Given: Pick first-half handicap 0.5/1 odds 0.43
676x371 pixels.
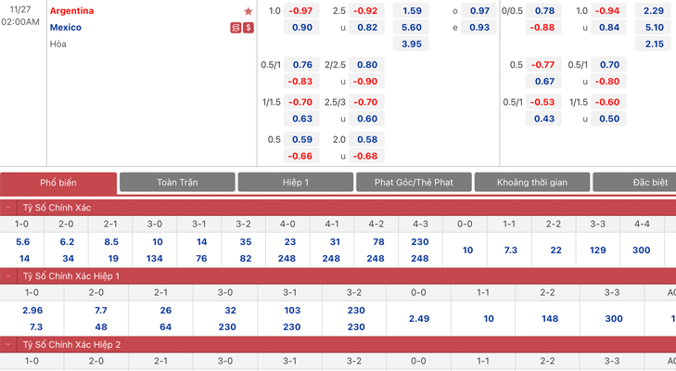Looking at the screenshot, I should coord(543,119).
